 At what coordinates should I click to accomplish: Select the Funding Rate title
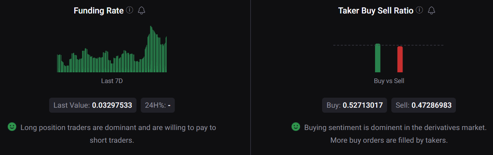click(99, 11)
